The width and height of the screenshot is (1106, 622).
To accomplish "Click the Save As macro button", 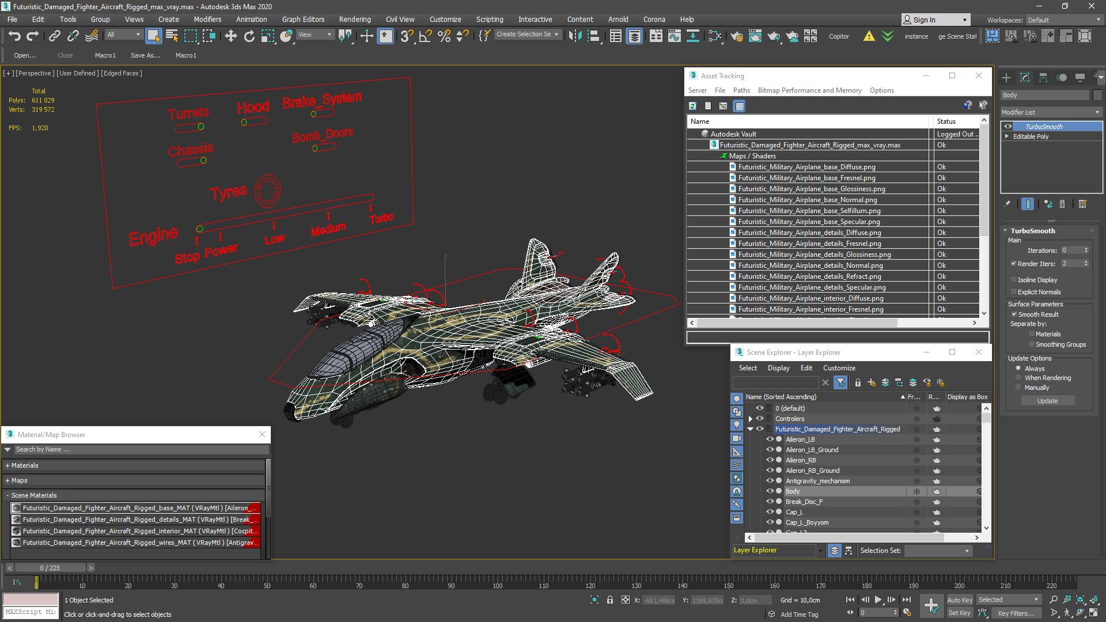I will coord(145,55).
